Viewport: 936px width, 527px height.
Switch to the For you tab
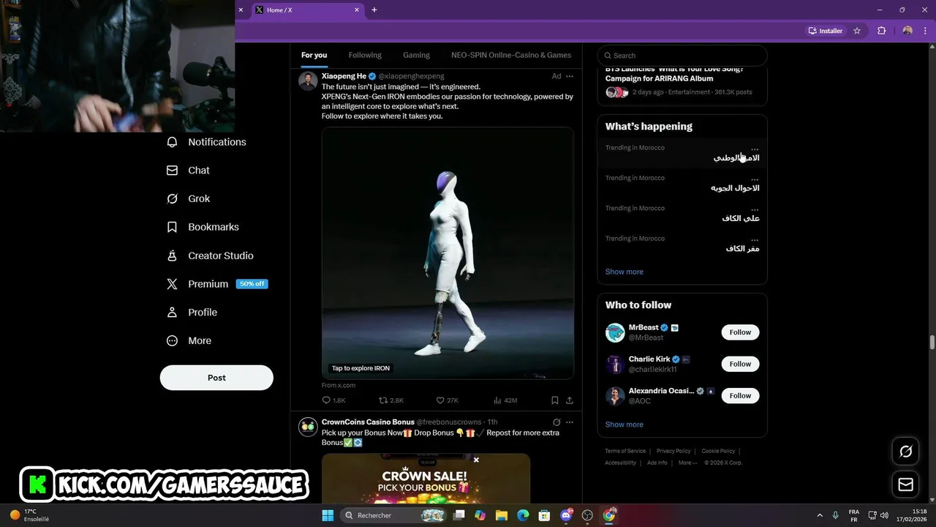click(x=314, y=55)
